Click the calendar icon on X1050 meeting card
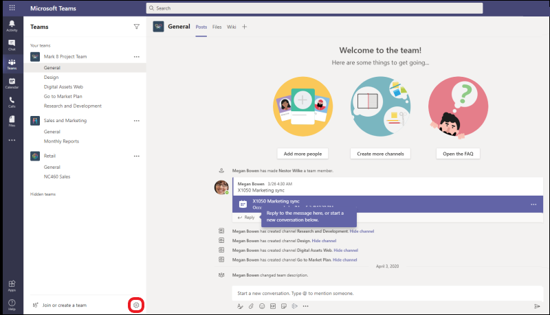Viewport: 550px width, 315px height. click(243, 204)
